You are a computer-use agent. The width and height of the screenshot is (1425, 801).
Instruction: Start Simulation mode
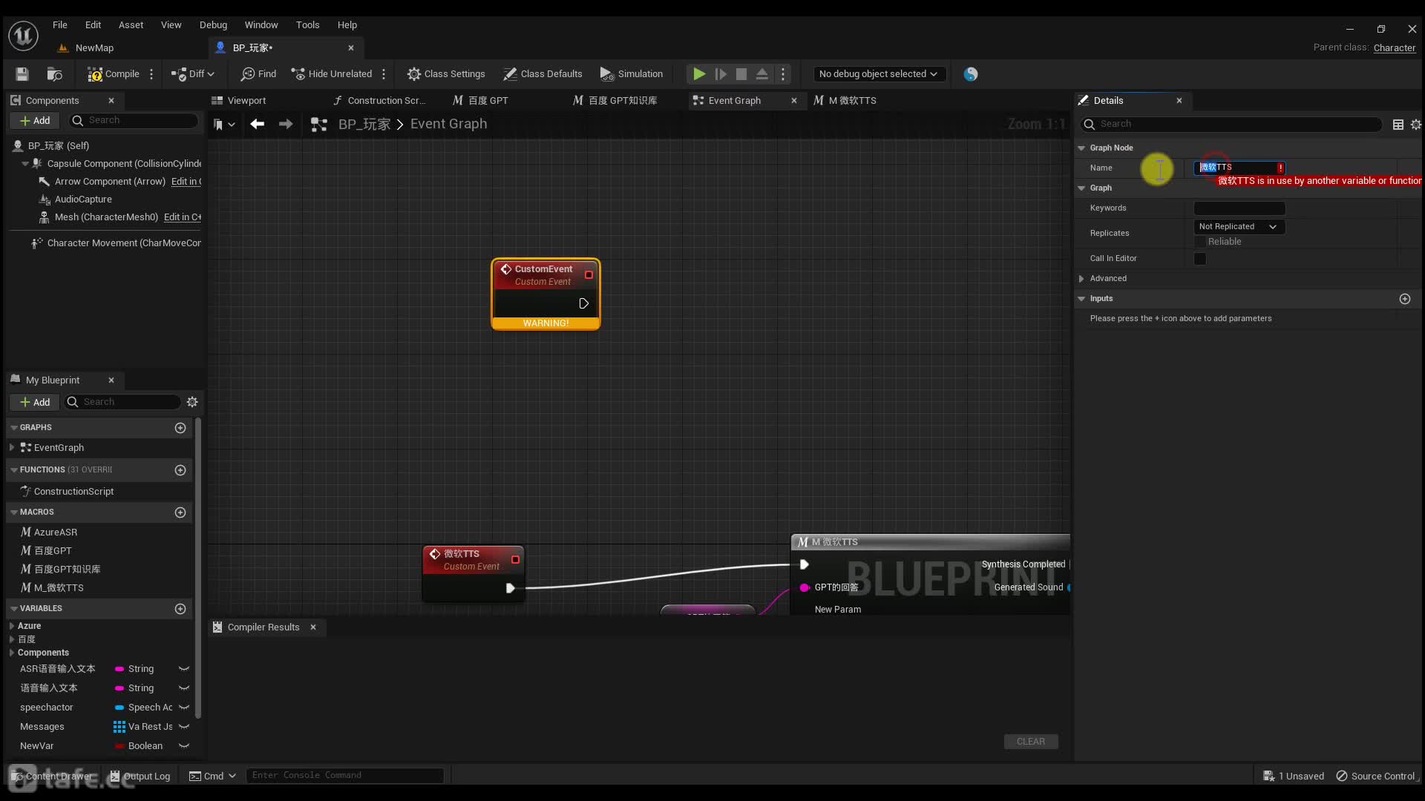tap(632, 74)
